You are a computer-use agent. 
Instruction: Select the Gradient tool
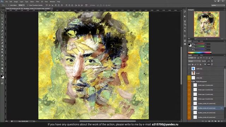pos(2,46)
